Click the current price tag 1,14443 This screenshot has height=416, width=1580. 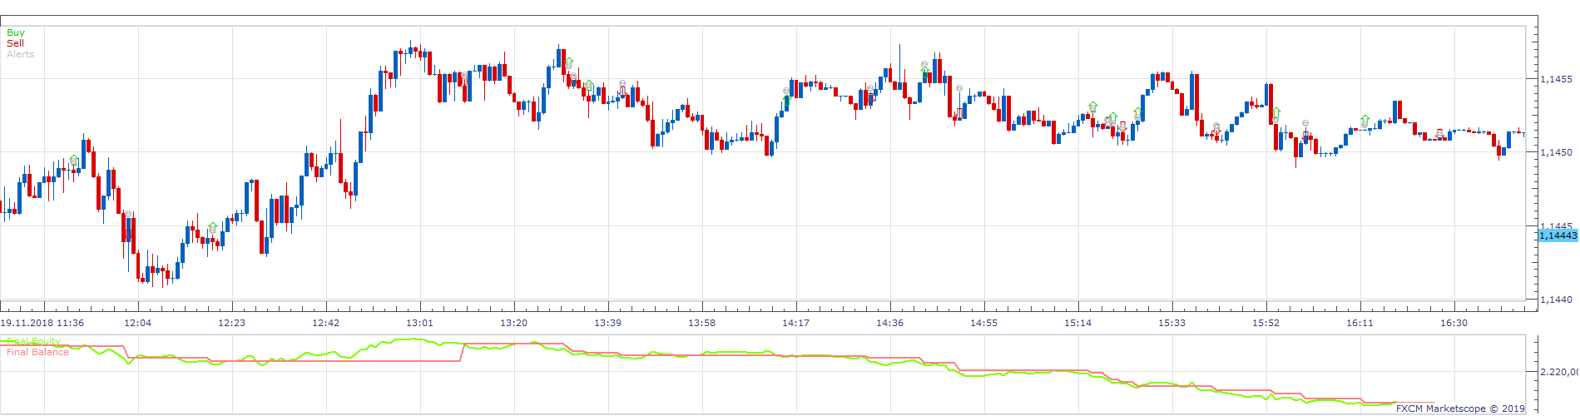coord(1558,235)
